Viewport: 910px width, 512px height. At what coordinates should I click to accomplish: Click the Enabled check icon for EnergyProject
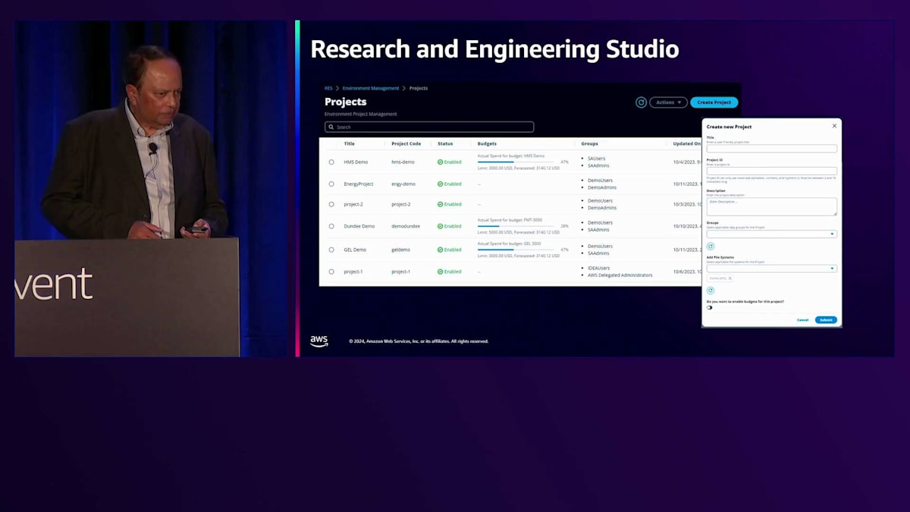(x=440, y=184)
